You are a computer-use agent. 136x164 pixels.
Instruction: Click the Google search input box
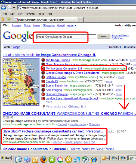tap(66, 37)
